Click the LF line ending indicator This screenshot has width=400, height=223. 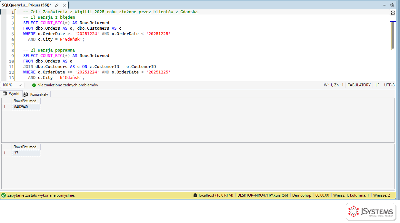tap(377, 85)
